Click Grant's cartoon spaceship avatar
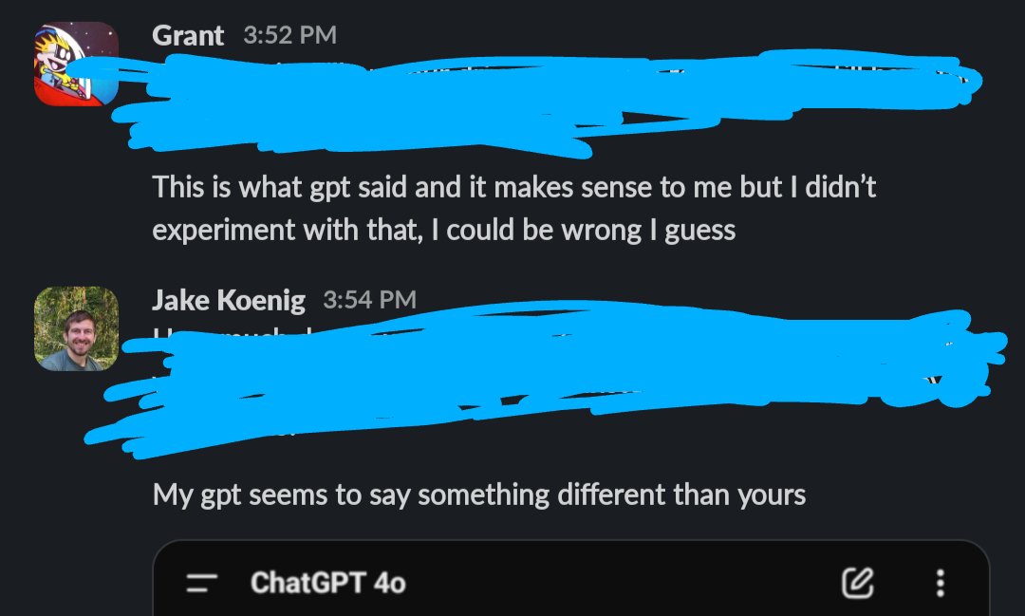This screenshot has height=616, width=1025. tap(77, 65)
